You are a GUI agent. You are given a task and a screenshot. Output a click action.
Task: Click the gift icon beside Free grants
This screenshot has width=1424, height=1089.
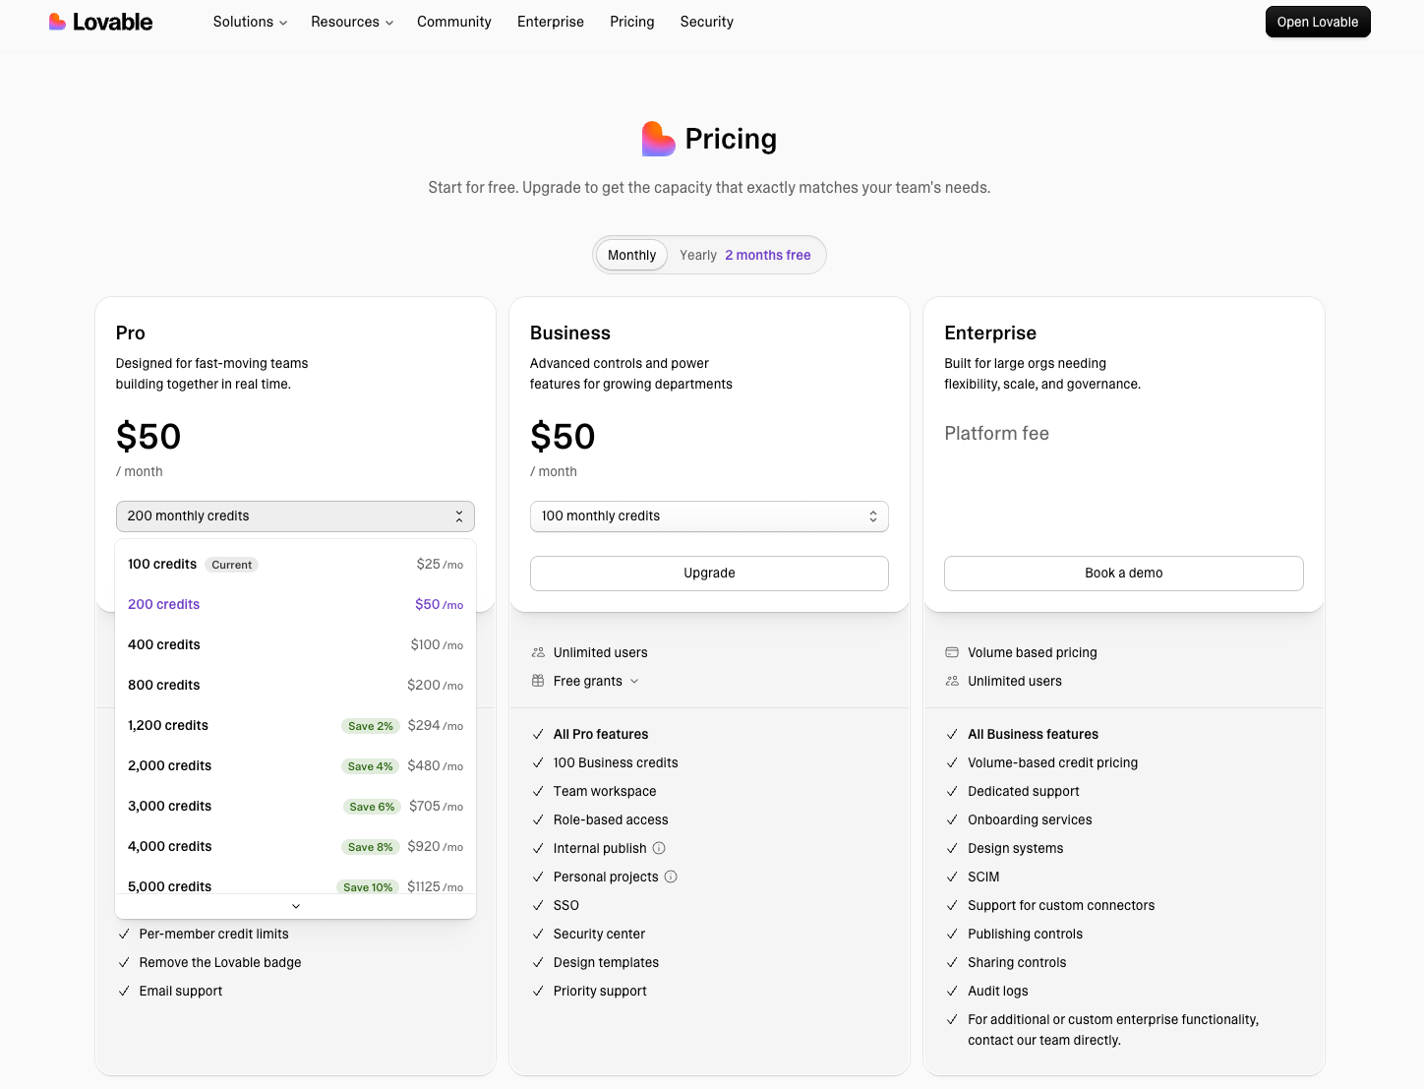pos(538,681)
